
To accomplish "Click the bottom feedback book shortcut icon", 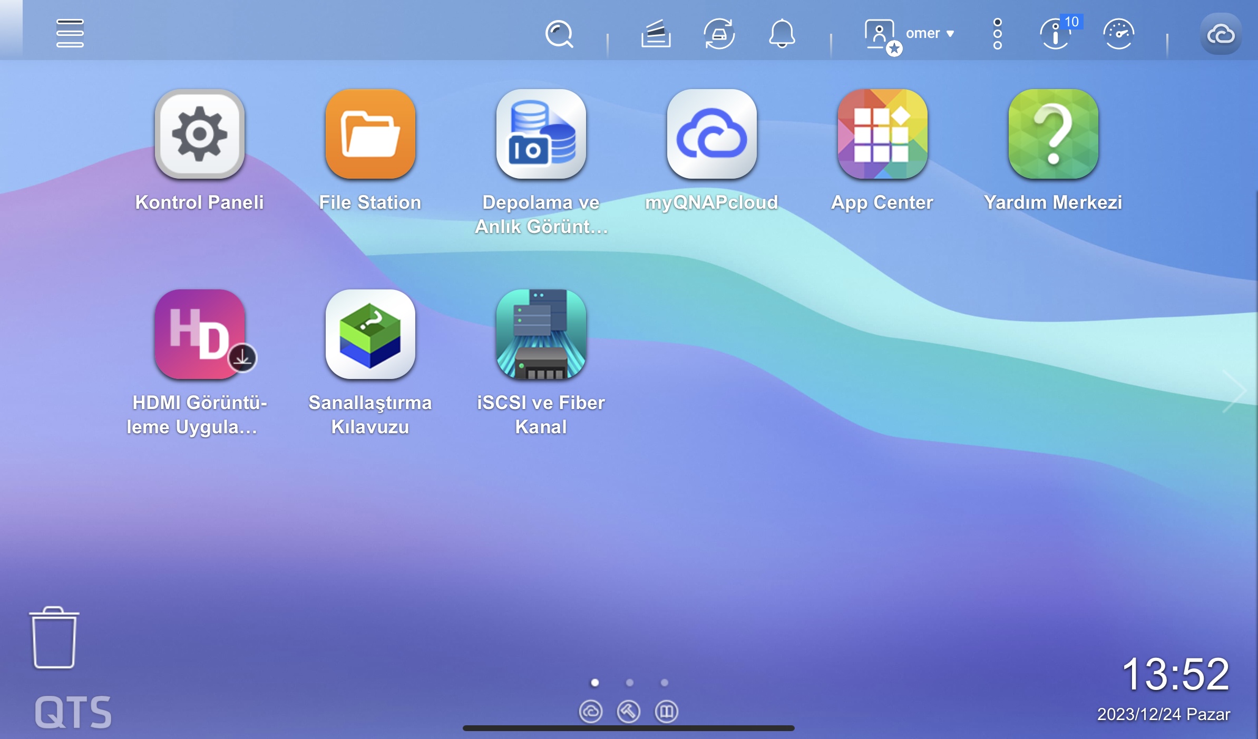I will pyautogui.click(x=667, y=712).
